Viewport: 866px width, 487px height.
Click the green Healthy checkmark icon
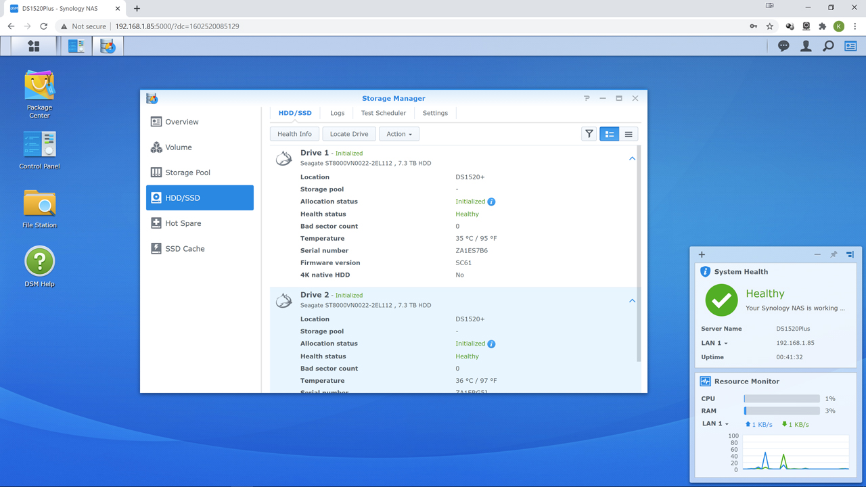coord(721,300)
